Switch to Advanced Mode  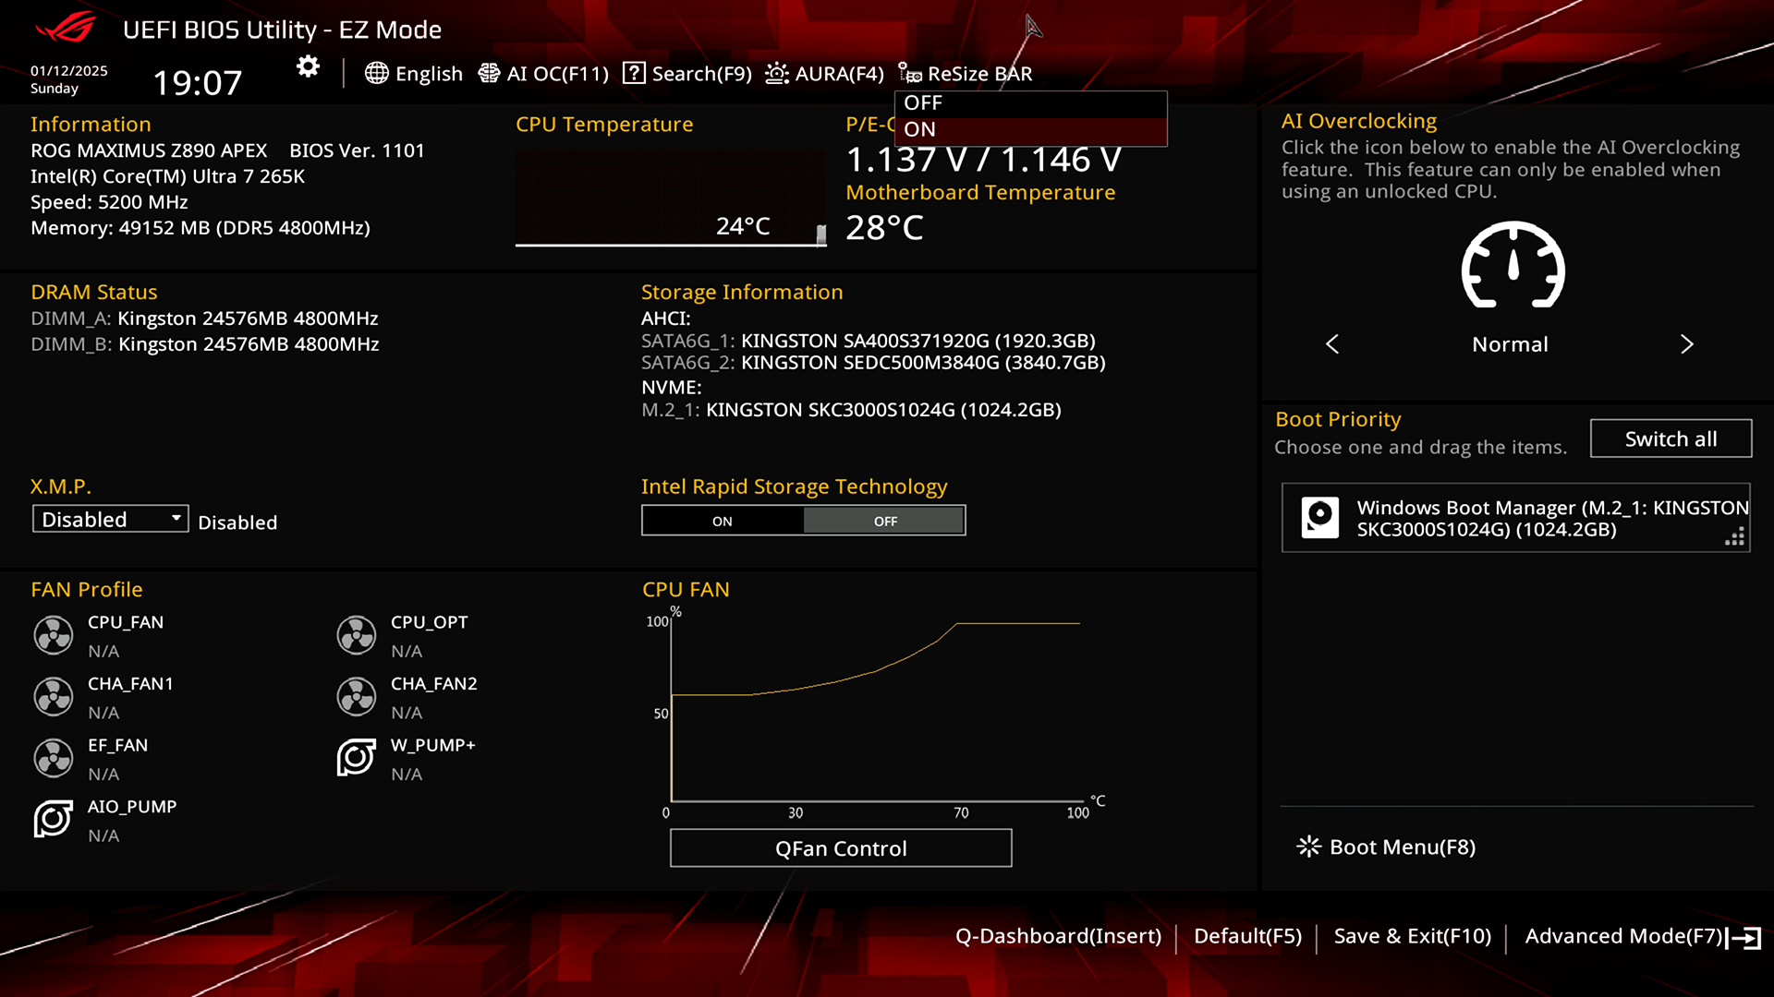coord(1624,935)
